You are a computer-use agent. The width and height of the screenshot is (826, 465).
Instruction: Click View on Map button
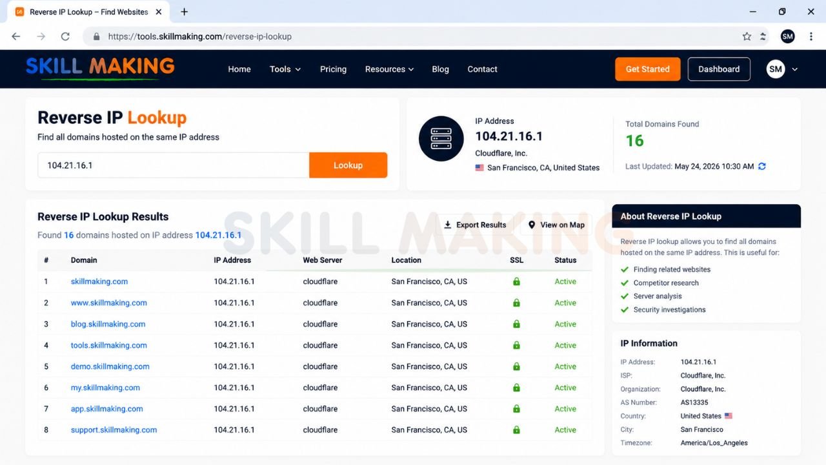[x=556, y=225]
